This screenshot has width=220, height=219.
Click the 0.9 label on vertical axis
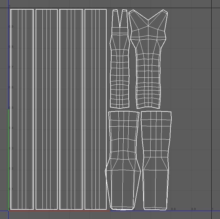(11, 27)
